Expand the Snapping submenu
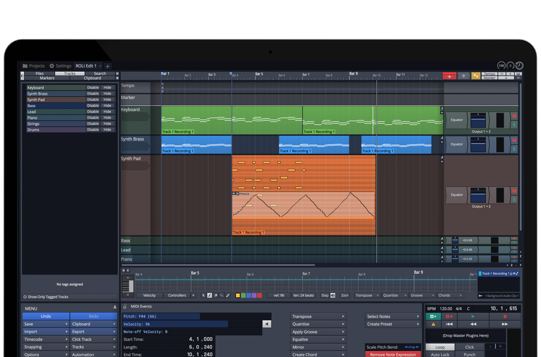 tap(46, 347)
